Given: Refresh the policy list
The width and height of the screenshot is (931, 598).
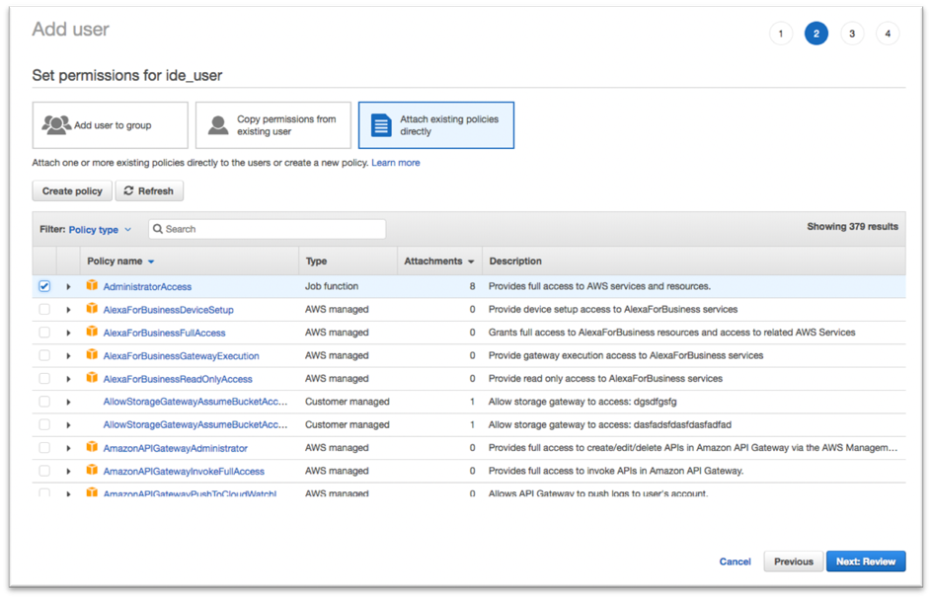Looking at the screenshot, I should point(149,191).
